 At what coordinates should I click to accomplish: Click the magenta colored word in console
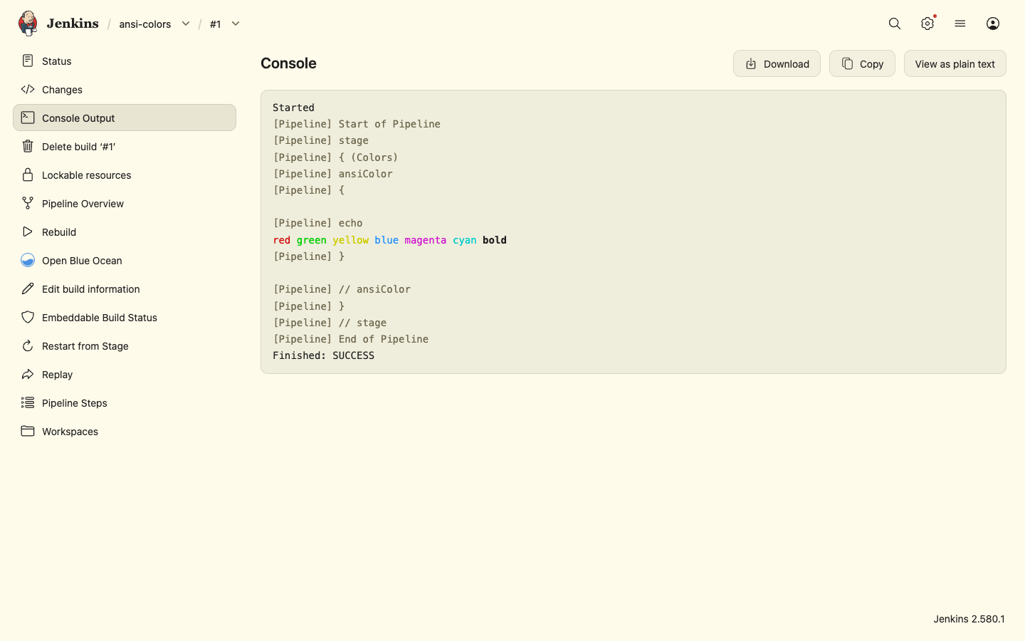pyautogui.click(x=426, y=240)
